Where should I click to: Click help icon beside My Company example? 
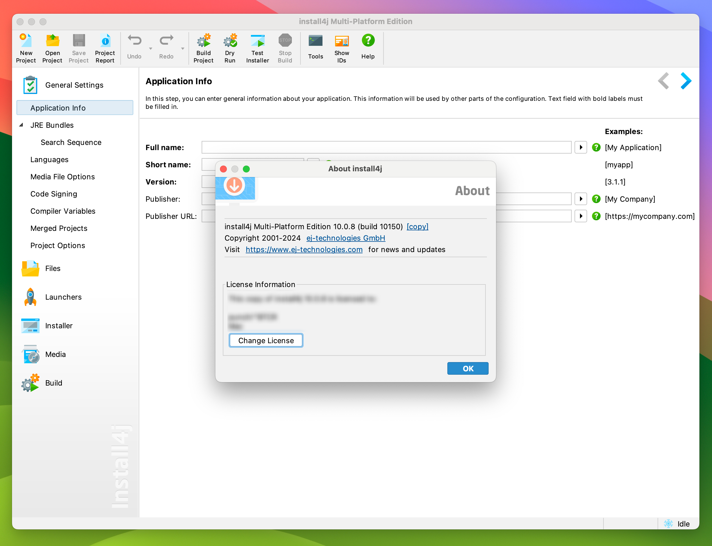(x=596, y=199)
